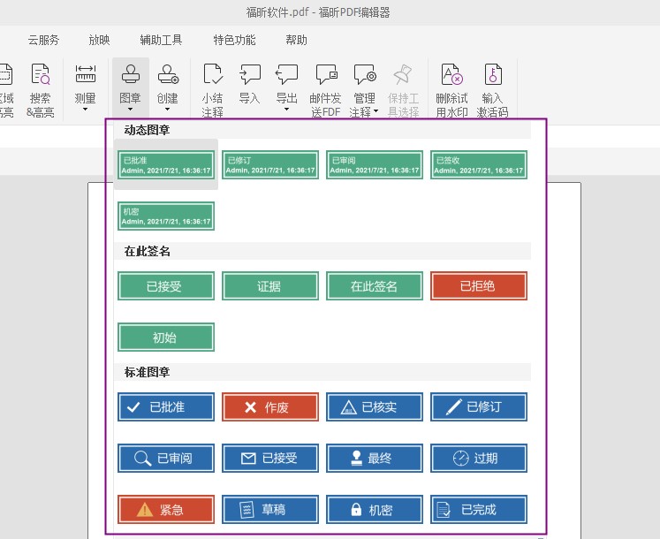Pick the blue 机密 lock stamp
This screenshot has height=539, width=660.
coord(375,510)
